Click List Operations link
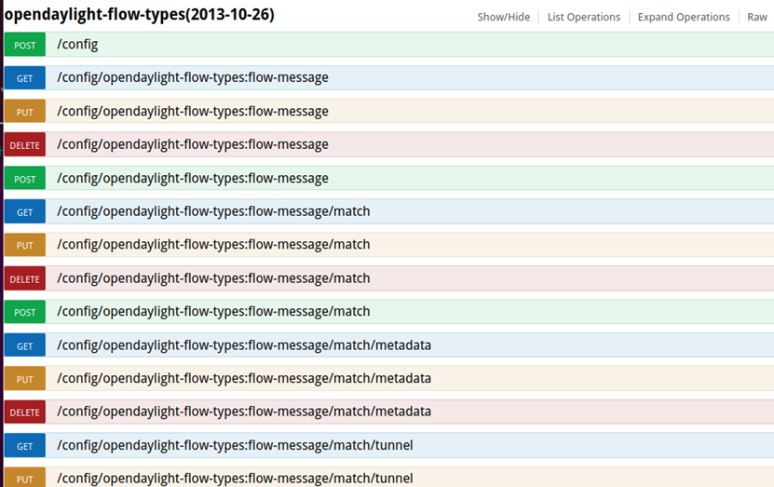774x487 pixels. tap(584, 17)
